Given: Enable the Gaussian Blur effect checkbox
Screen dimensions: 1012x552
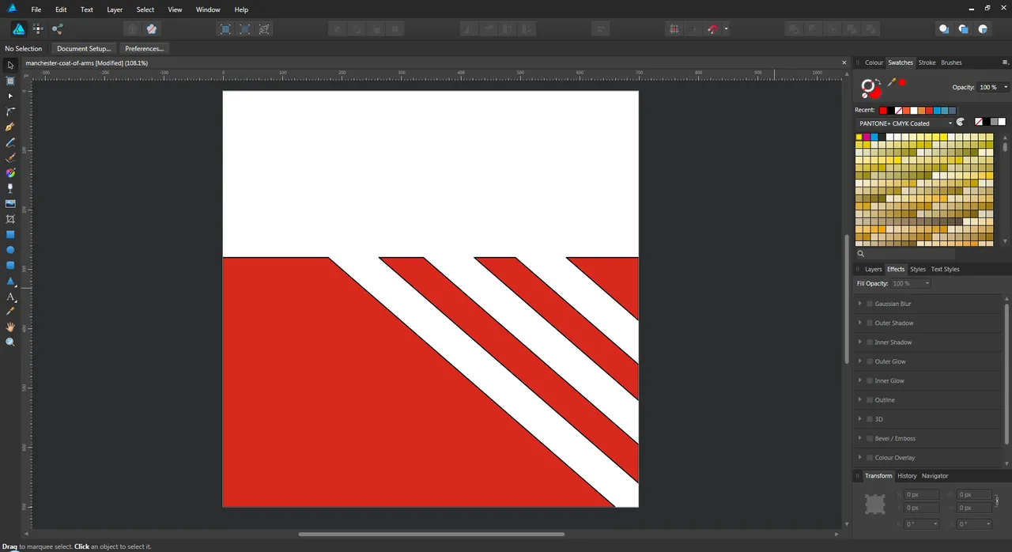Looking at the screenshot, I should (x=870, y=304).
